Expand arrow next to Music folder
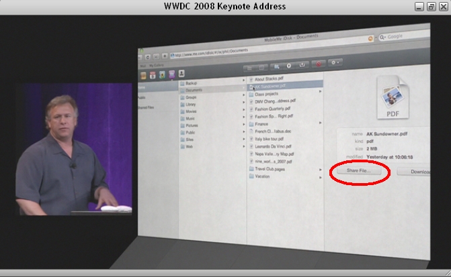The image size is (451, 277). pos(243,117)
